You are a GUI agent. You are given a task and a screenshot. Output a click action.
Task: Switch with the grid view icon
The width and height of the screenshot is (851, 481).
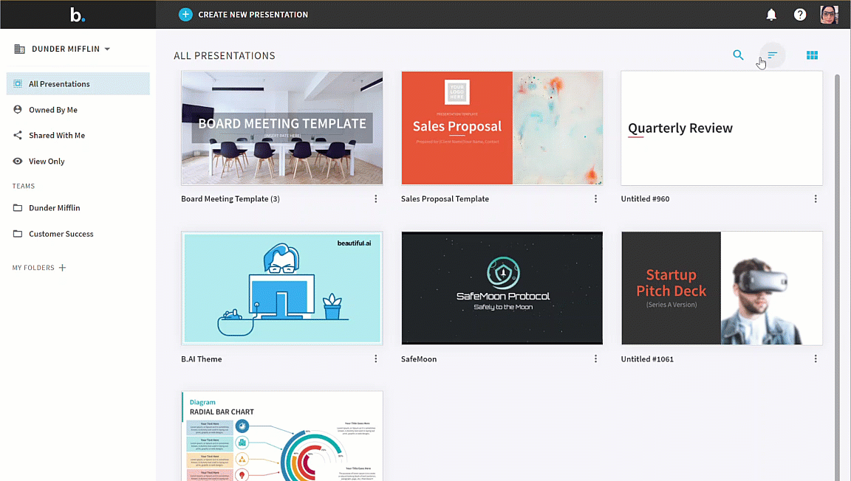point(812,55)
